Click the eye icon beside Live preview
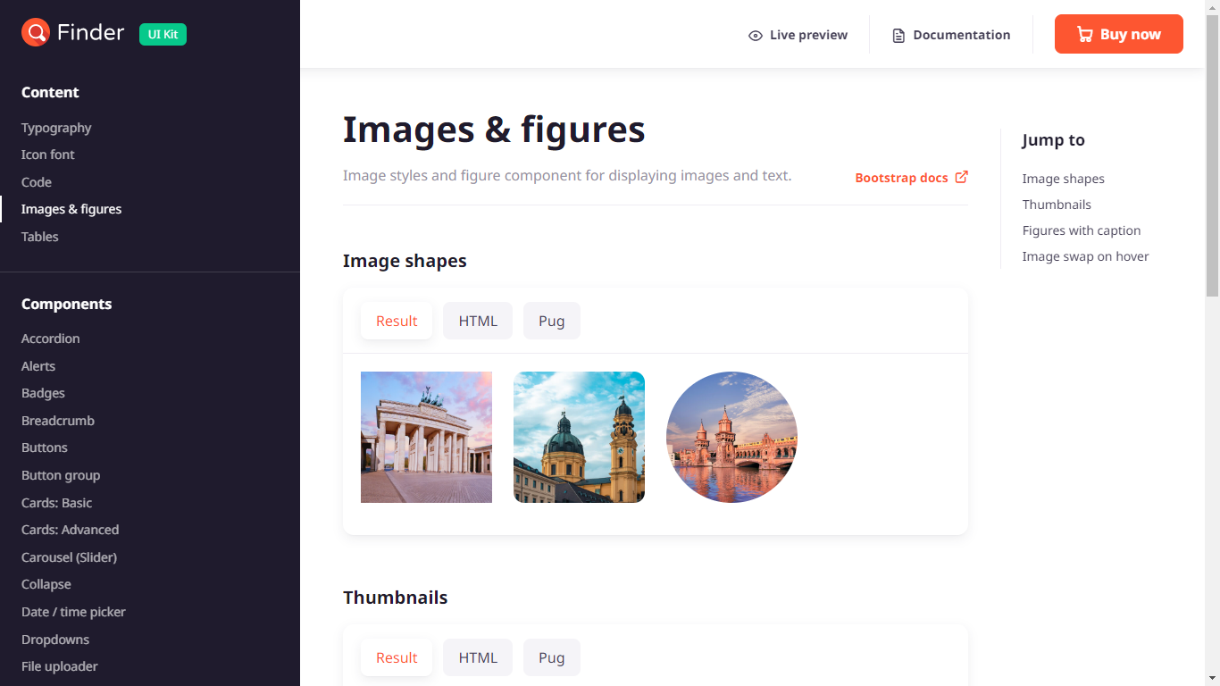The height and width of the screenshot is (686, 1220). tap(756, 36)
